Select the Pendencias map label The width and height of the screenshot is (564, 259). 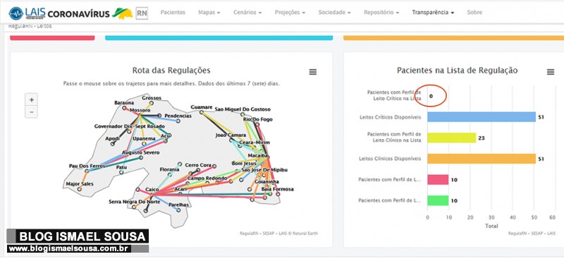coord(178,116)
